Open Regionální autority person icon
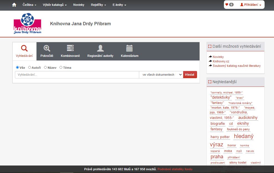 pyautogui.click(x=100, y=49)
